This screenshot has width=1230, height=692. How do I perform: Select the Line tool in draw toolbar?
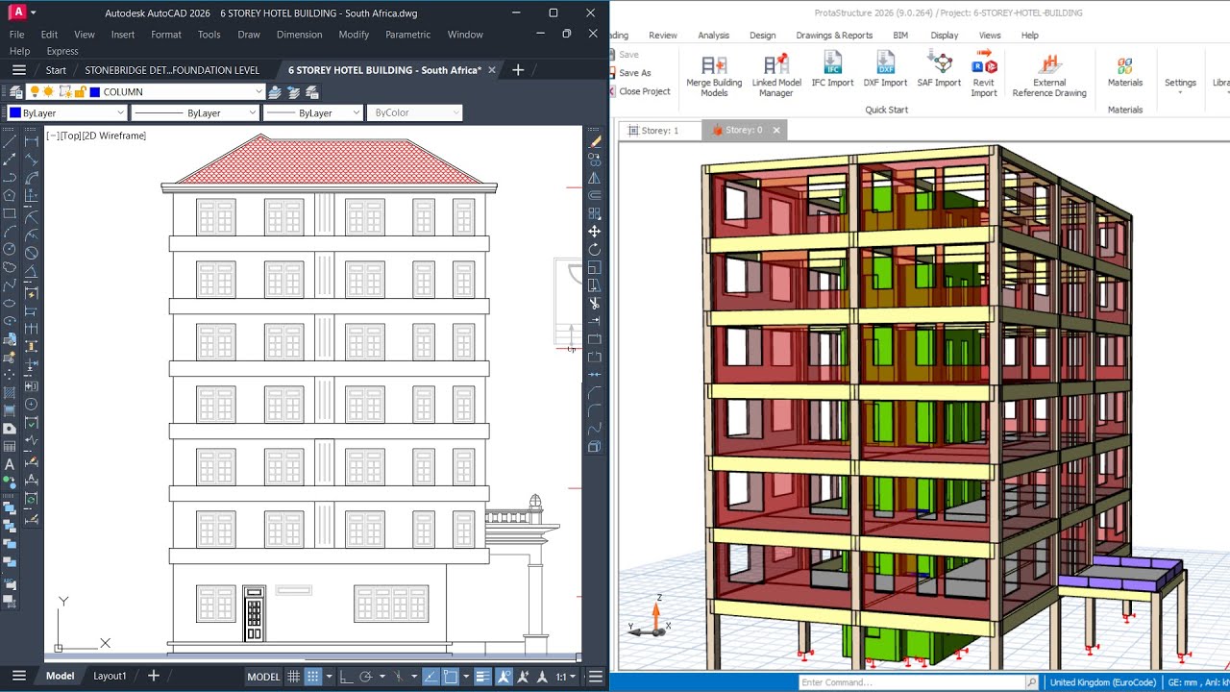tap(10, 141)
